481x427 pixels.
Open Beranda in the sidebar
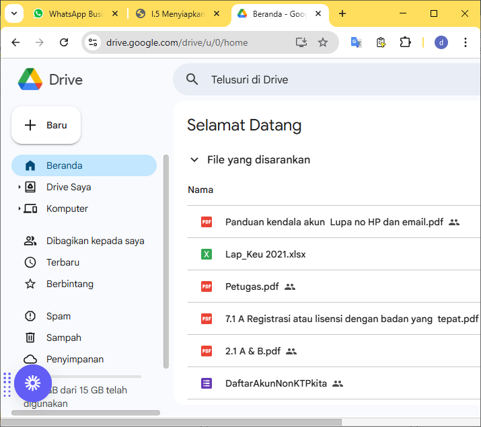(84, 165)
